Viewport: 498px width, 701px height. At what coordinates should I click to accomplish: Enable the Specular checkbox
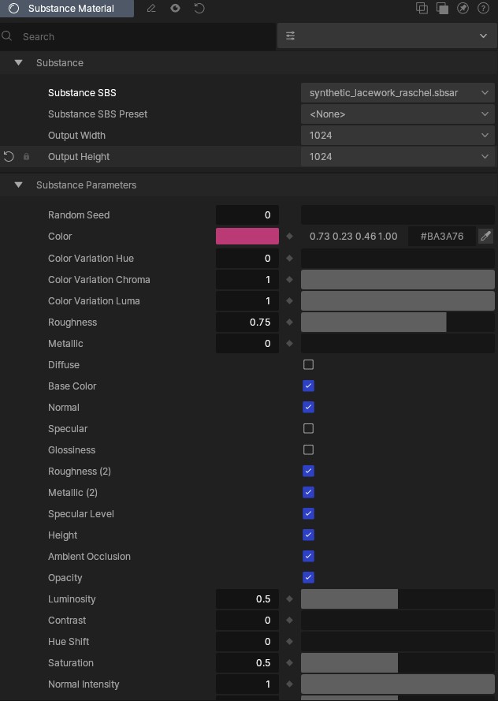pyautogui.click(x=308, y=428)
